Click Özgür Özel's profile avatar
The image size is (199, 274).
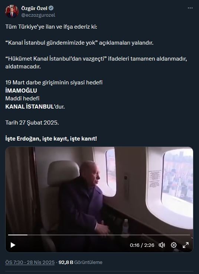[12, 12]
